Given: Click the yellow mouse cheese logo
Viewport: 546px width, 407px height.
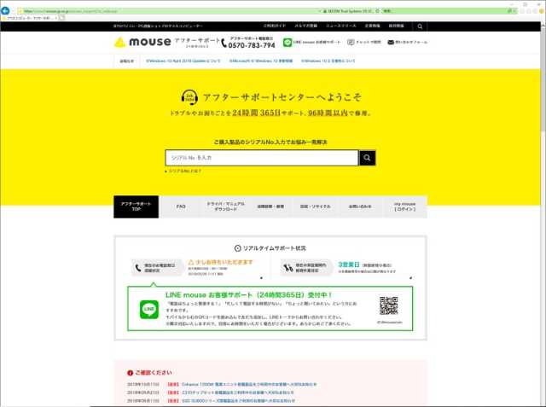Looking at the screenshot, I should pyautogui.click(x=119, y=42).
